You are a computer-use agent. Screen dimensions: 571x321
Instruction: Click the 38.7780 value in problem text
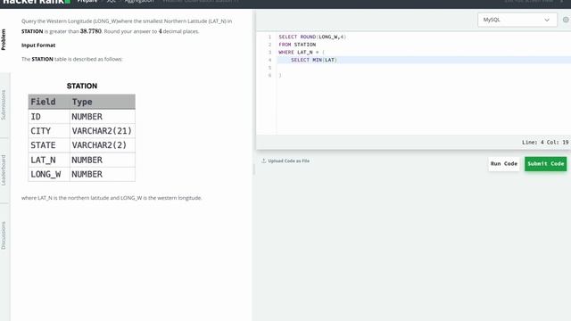(x=91, y=31)
